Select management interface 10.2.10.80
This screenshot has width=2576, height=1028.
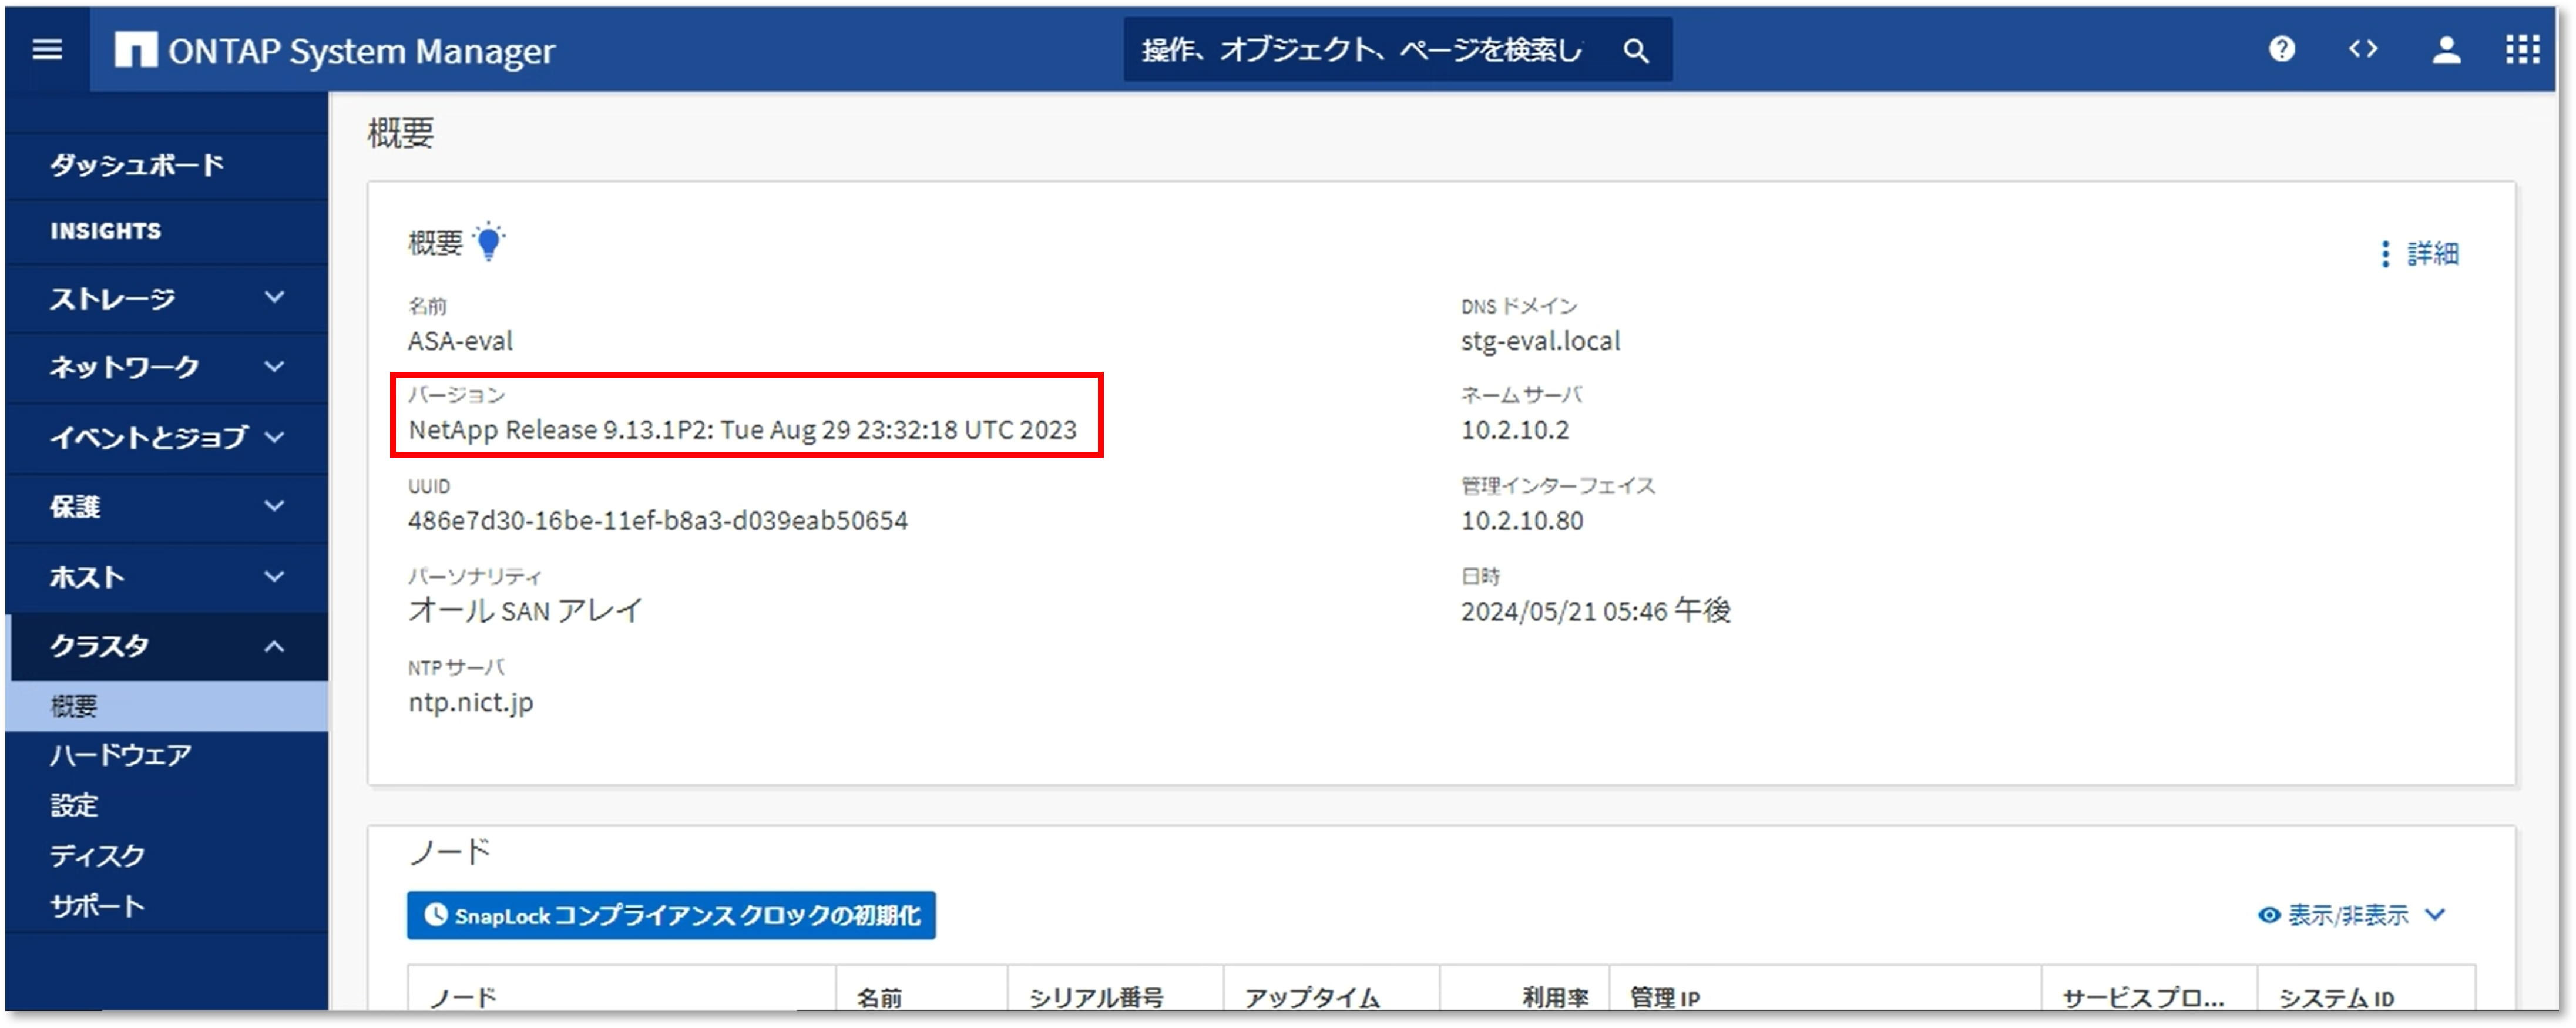coord(1522,520)
